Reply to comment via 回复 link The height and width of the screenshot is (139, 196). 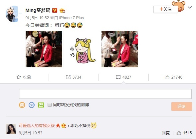[166, 133]
